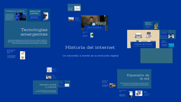Open the 'Futuro del Internet' topic title
Viewport: 181px width, 102px height.
(x=94, y=27)
